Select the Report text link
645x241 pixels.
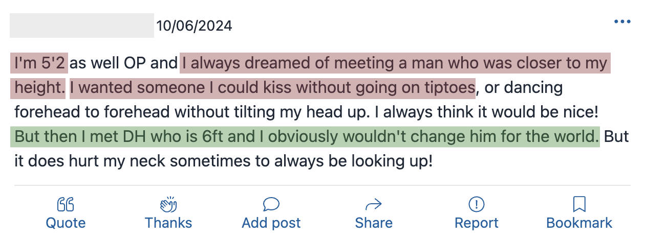476,223
